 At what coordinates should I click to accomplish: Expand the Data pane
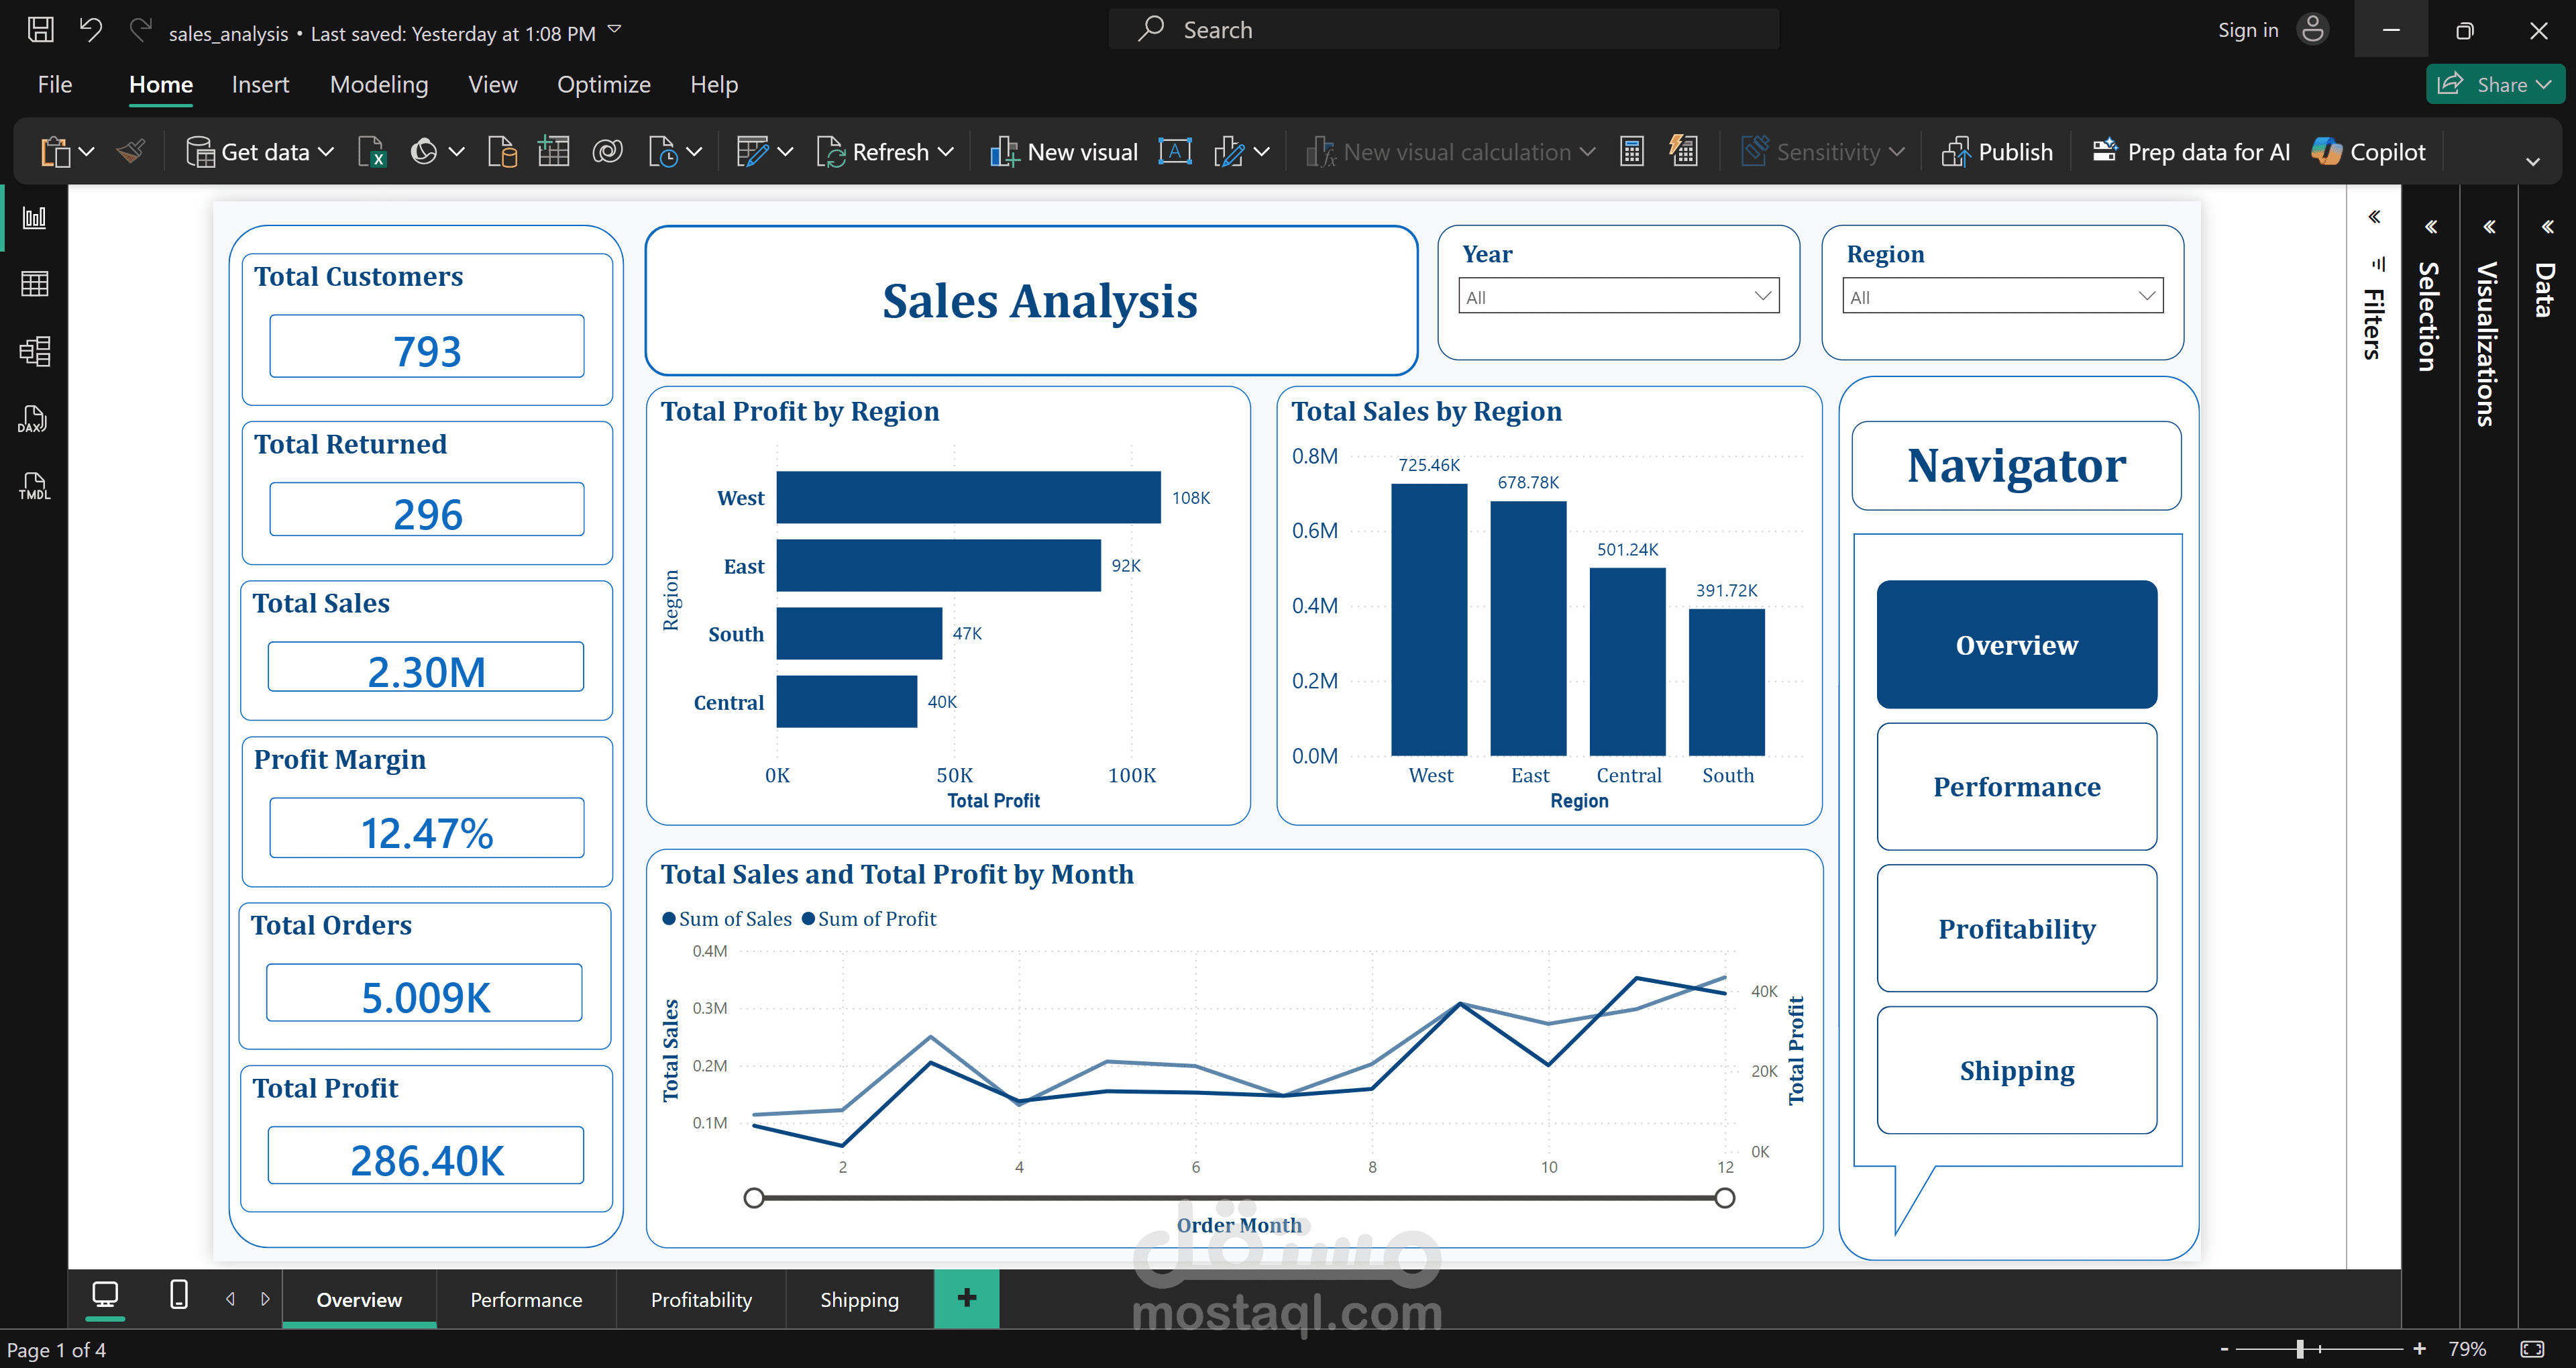pyautogui.click(x=2548, y=227)
